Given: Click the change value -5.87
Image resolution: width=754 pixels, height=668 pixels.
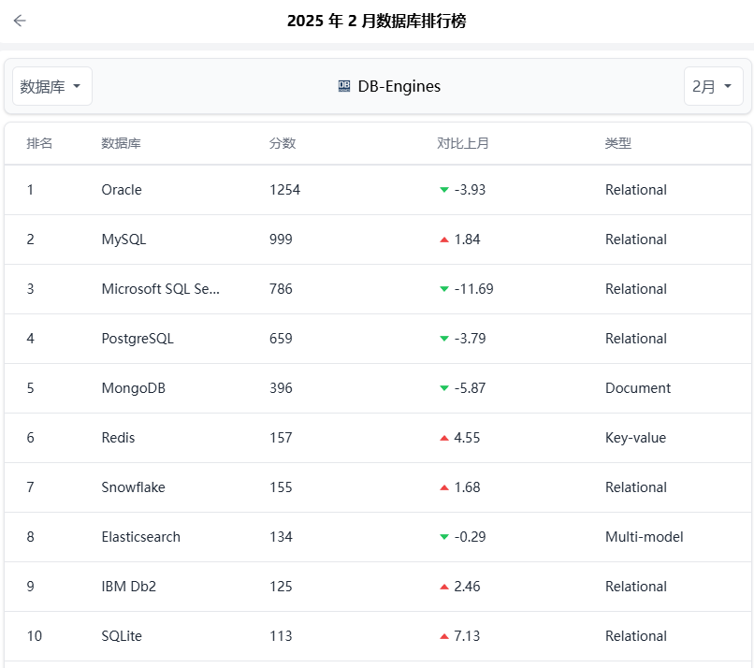Looking at the screenshot, I should 470,388.
